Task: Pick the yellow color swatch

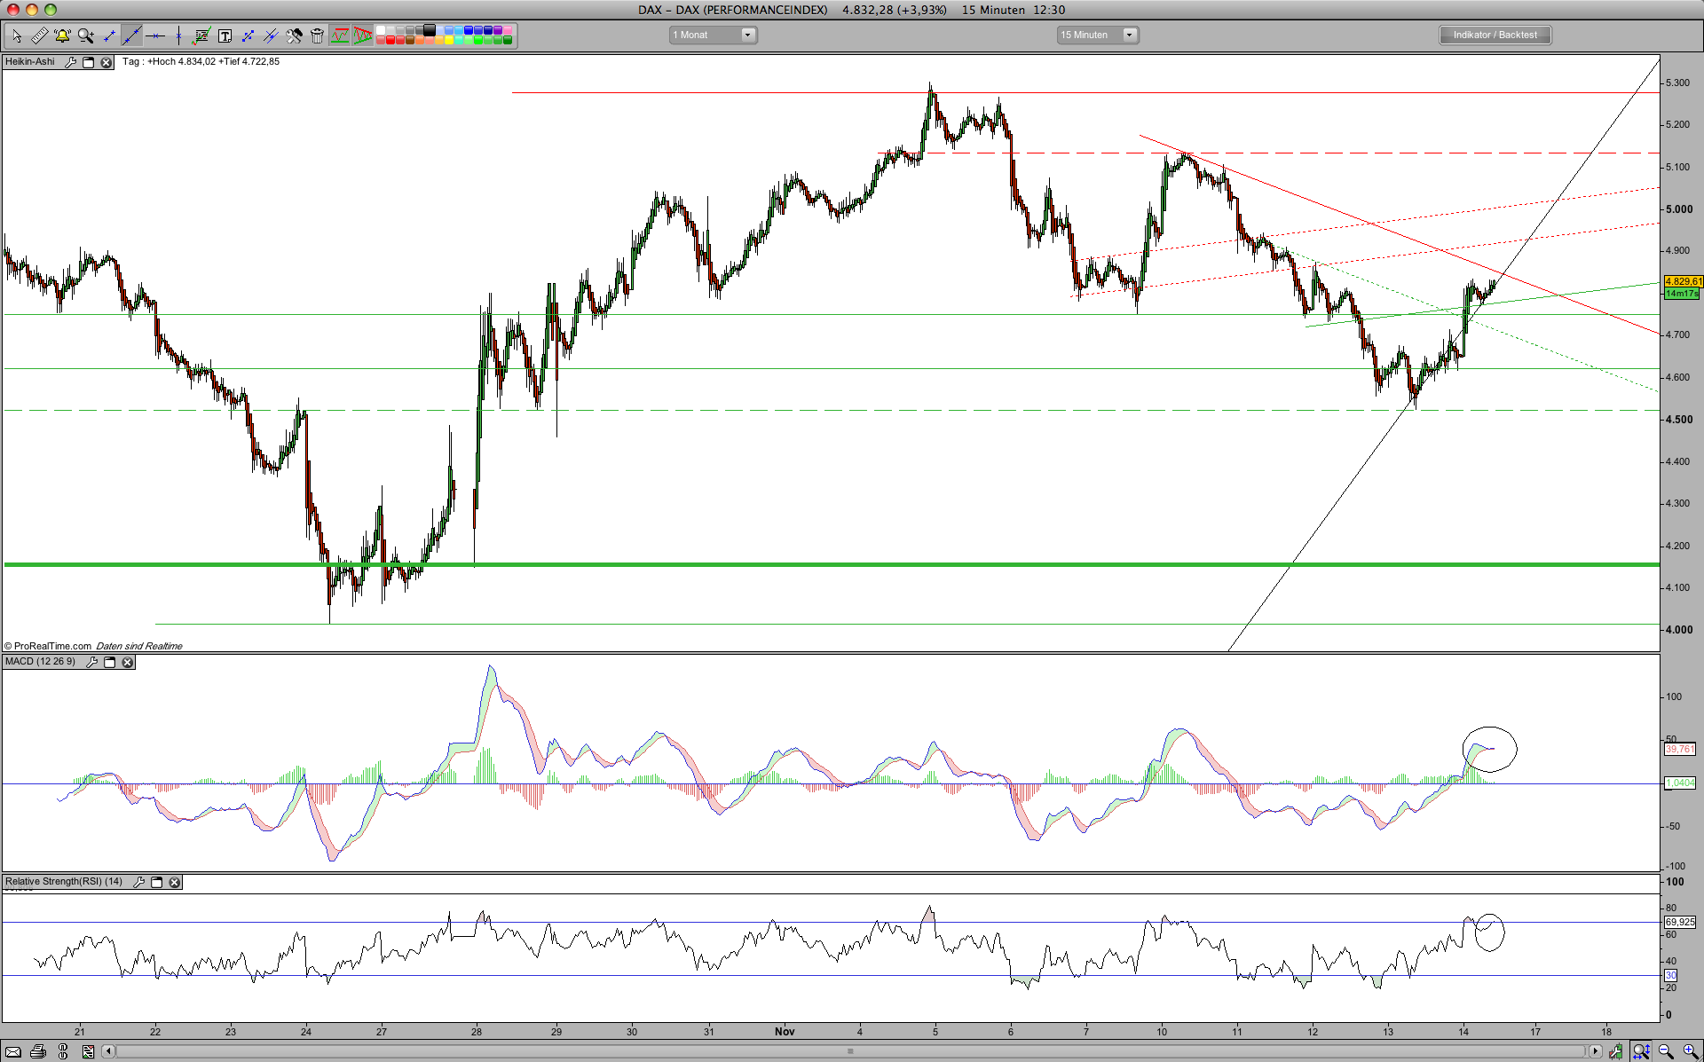Action: coord(448,40)
